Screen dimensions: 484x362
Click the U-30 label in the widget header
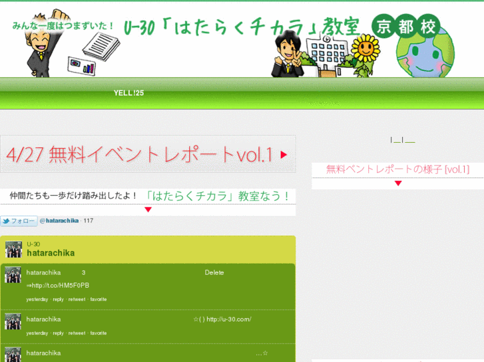(33, 244)
